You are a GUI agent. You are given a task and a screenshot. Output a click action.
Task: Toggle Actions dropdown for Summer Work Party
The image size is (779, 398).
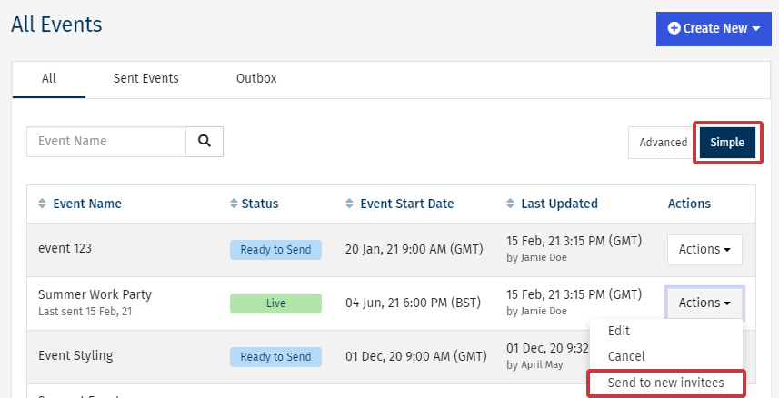(704, 303)
